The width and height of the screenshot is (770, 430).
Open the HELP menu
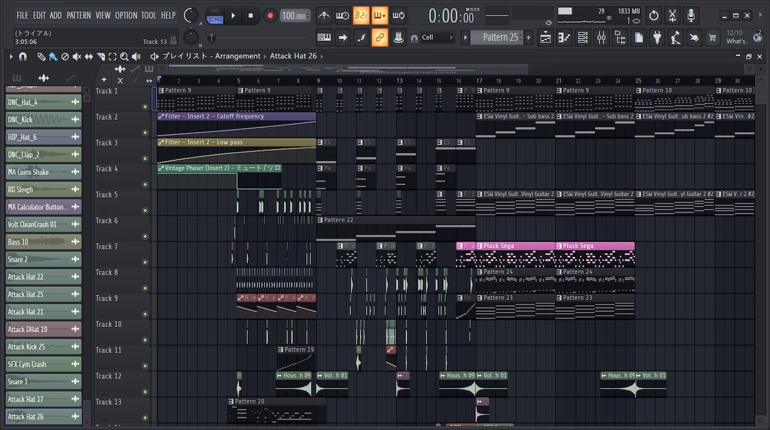click(x=168, y=15)
